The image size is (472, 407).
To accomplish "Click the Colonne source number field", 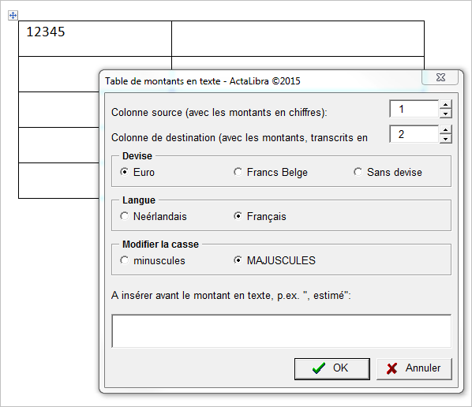I will pos(414,109).
